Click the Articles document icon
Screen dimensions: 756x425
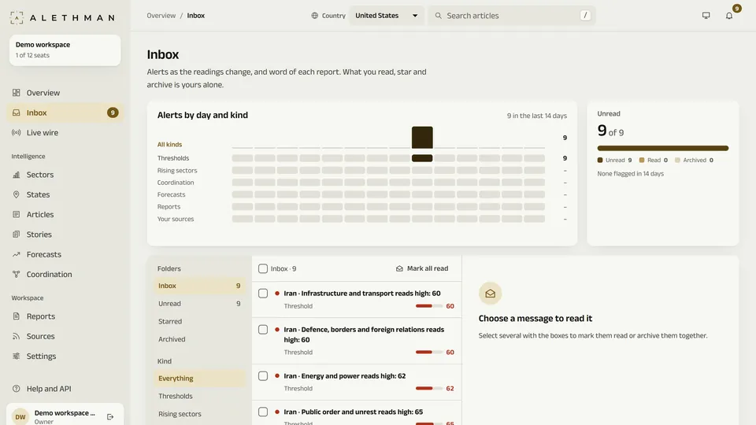[17, 214]
